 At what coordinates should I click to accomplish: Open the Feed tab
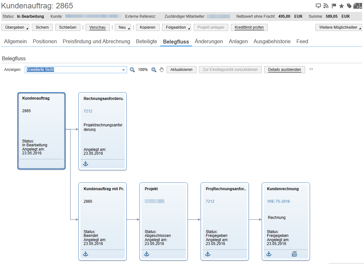302,42
